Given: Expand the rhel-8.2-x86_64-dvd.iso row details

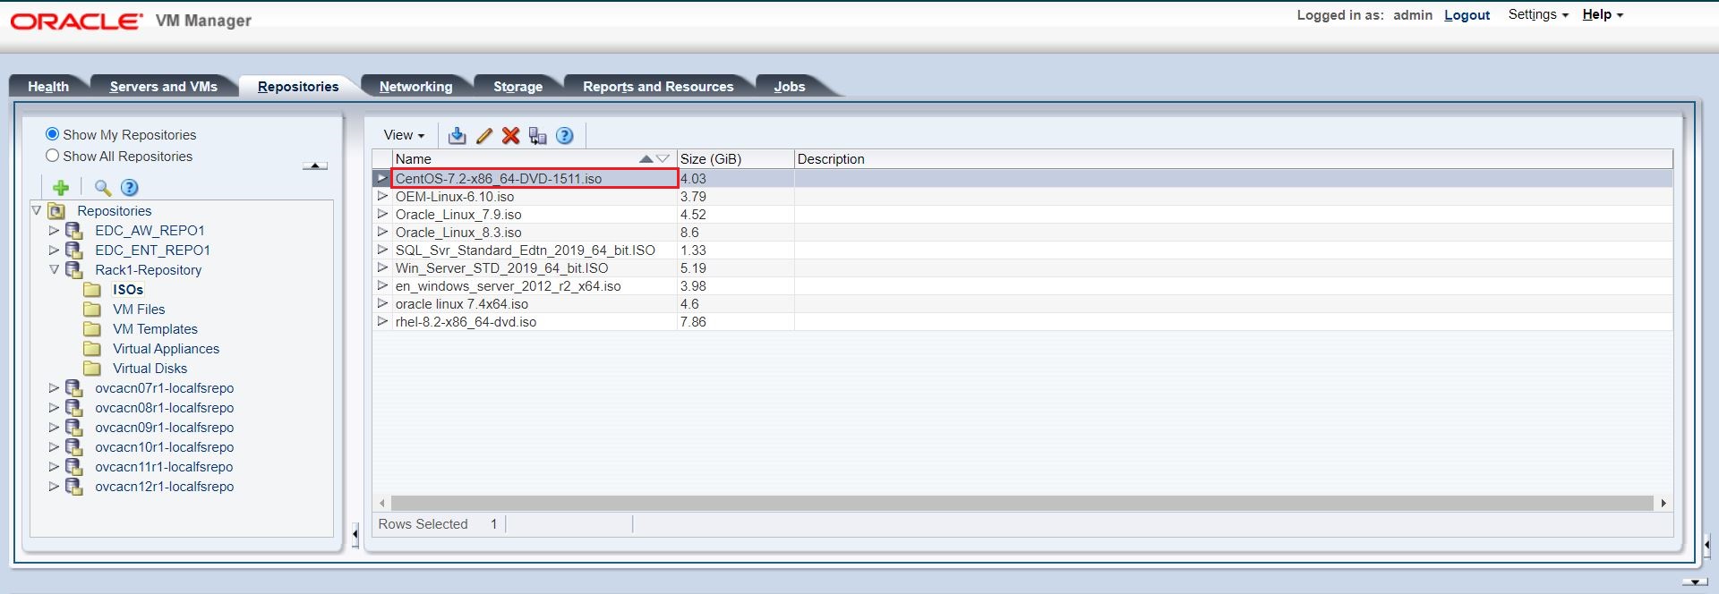Looking at the screenshot, I should 382,321.
